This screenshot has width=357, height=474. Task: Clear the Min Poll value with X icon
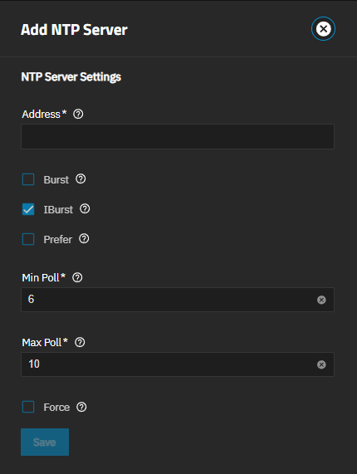point(321,300)
